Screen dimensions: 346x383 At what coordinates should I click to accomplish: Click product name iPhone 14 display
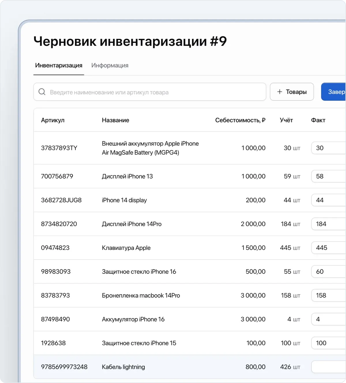pos(124,200)
